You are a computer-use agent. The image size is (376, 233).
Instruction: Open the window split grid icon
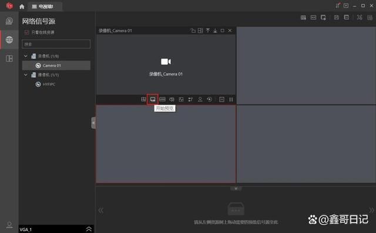(x=143, y=99)
